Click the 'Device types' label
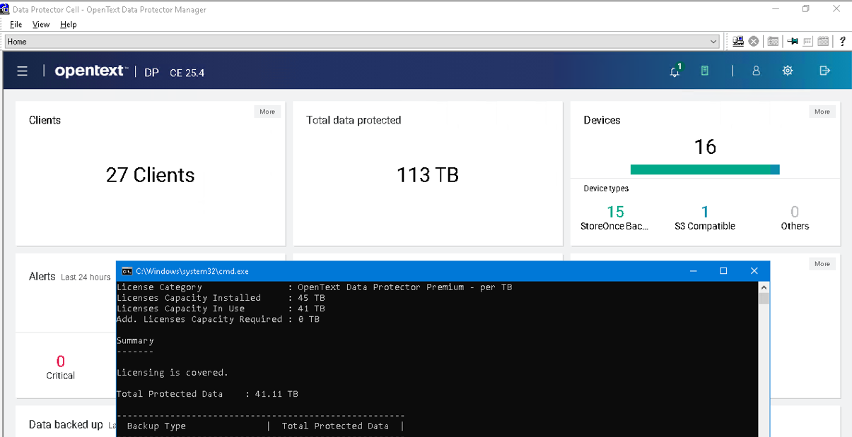 click(x=606, y=188)
